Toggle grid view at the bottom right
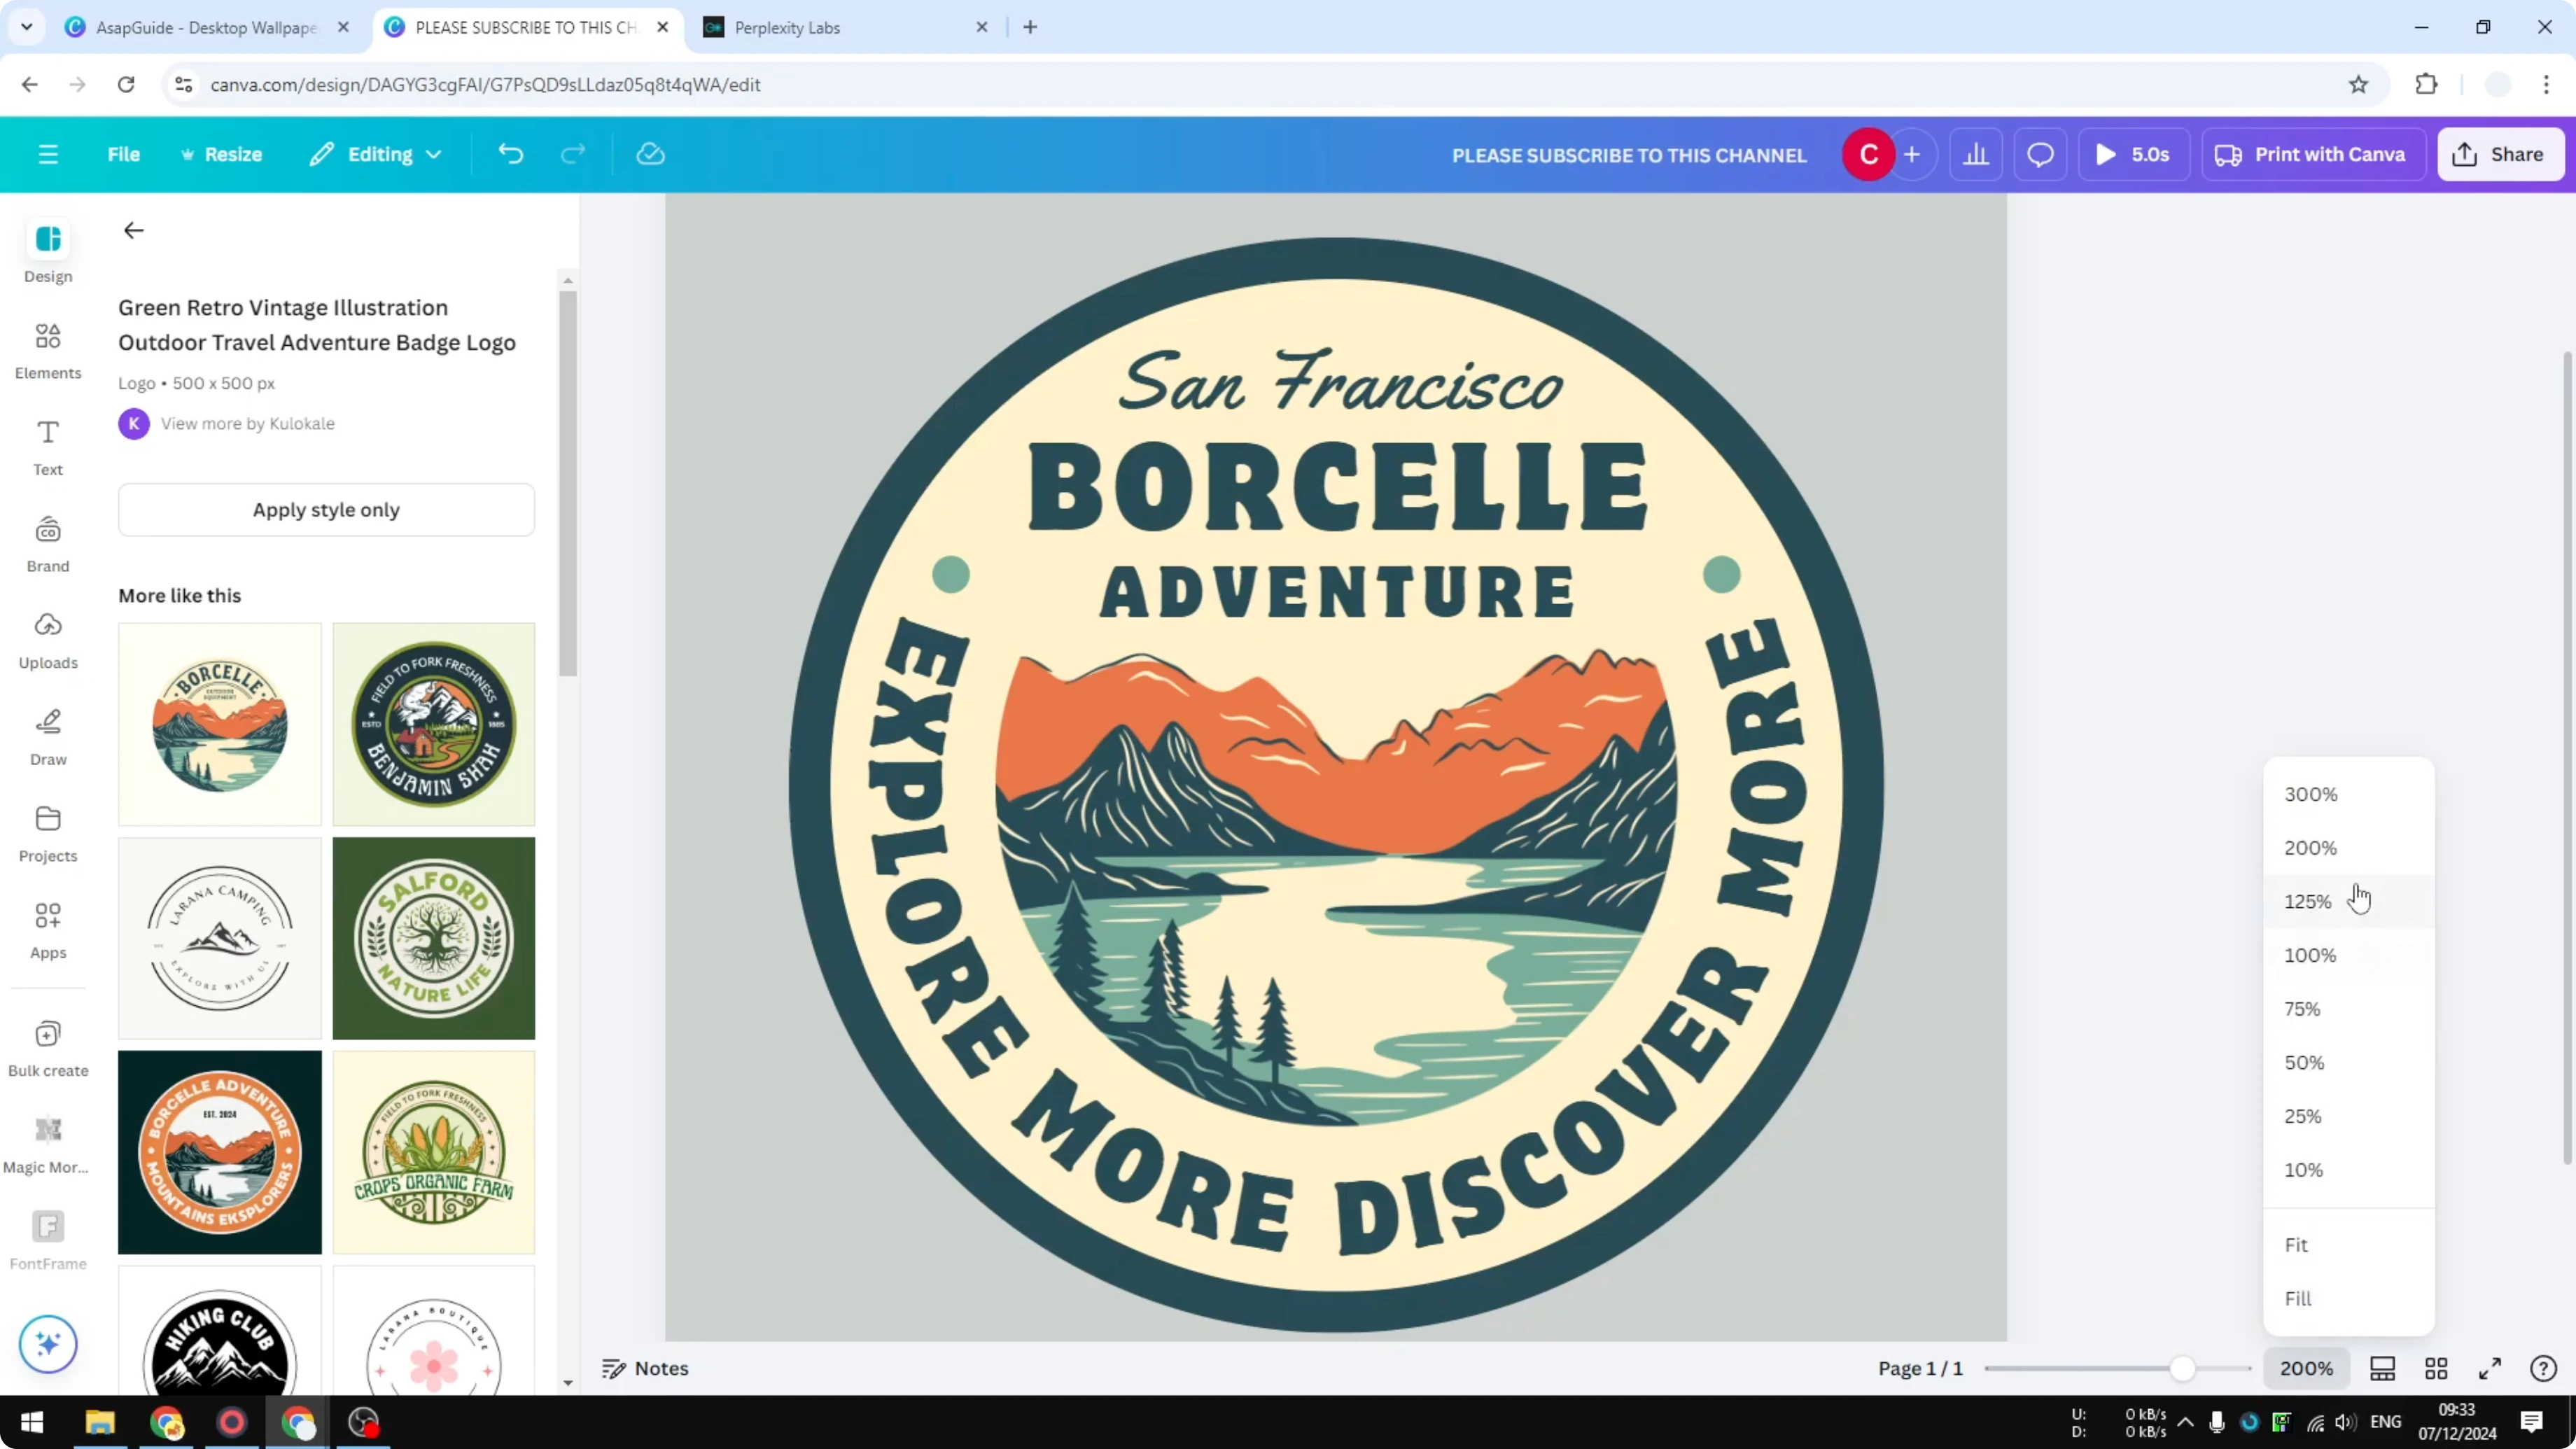Screen dimensions: 2576x1449 coord(2436,1368)
